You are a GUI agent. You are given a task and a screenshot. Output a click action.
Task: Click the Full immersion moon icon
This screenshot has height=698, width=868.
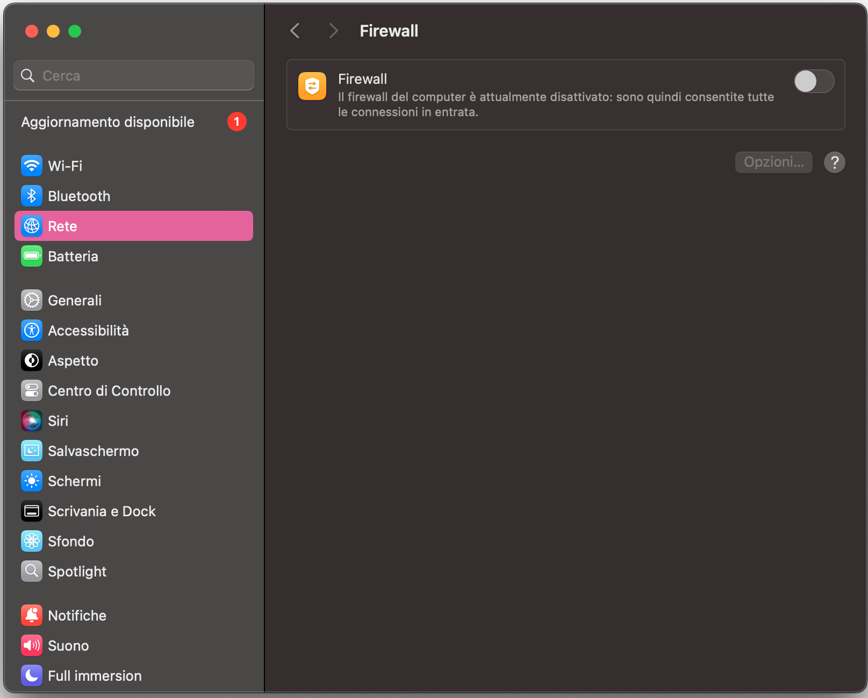click(x=32, y=675)
